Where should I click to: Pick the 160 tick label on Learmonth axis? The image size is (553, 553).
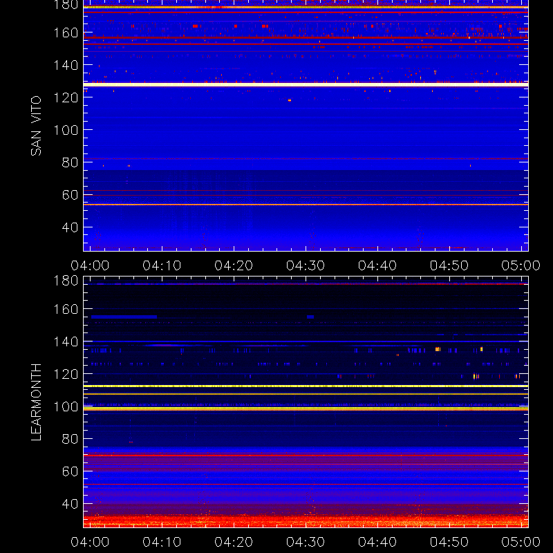pos(66,309)
